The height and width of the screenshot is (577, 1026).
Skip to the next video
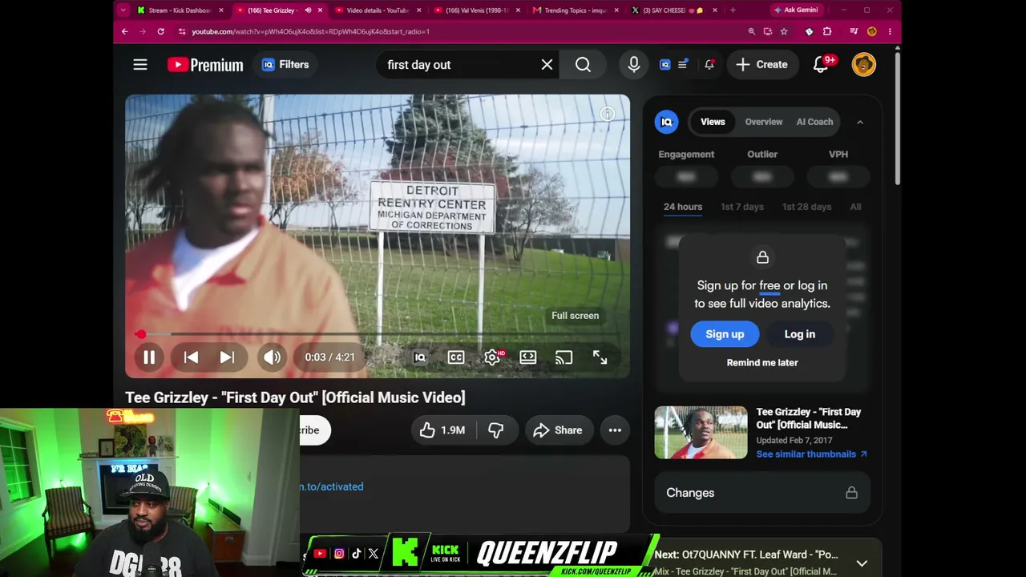click(227, 357)
